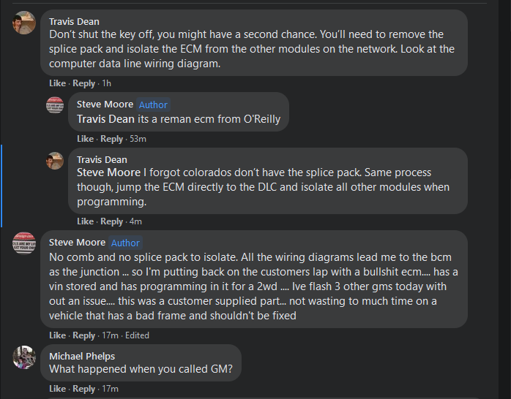Open Steve Moore's avatar beside the bad frame comment

(24, 243)
